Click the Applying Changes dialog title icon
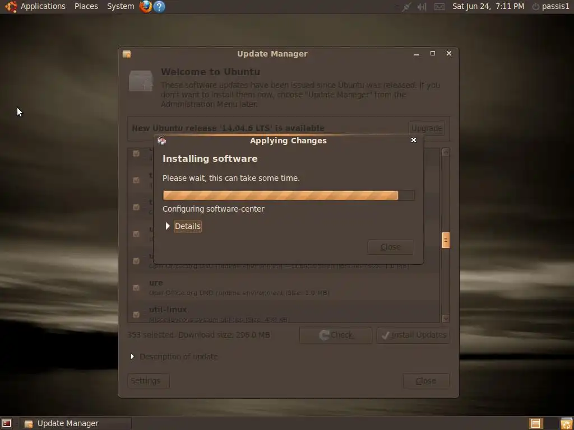 (161, 141)
